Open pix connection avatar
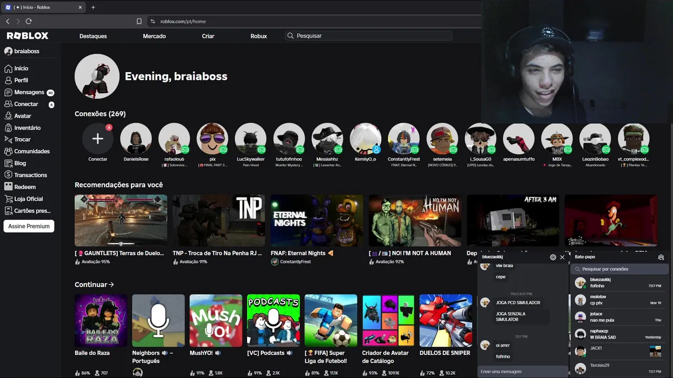Screen dimensions: 673x378 point(212,139)
